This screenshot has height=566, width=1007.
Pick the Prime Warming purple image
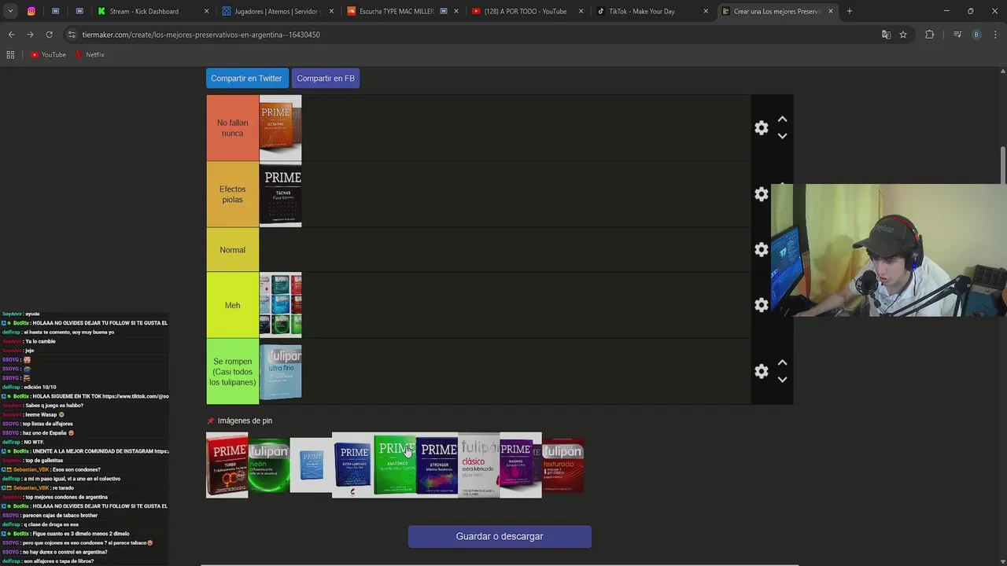coord(521,465)
